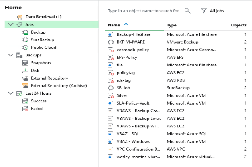Click the Public Cloud icon under Jobs

(26, 47)
